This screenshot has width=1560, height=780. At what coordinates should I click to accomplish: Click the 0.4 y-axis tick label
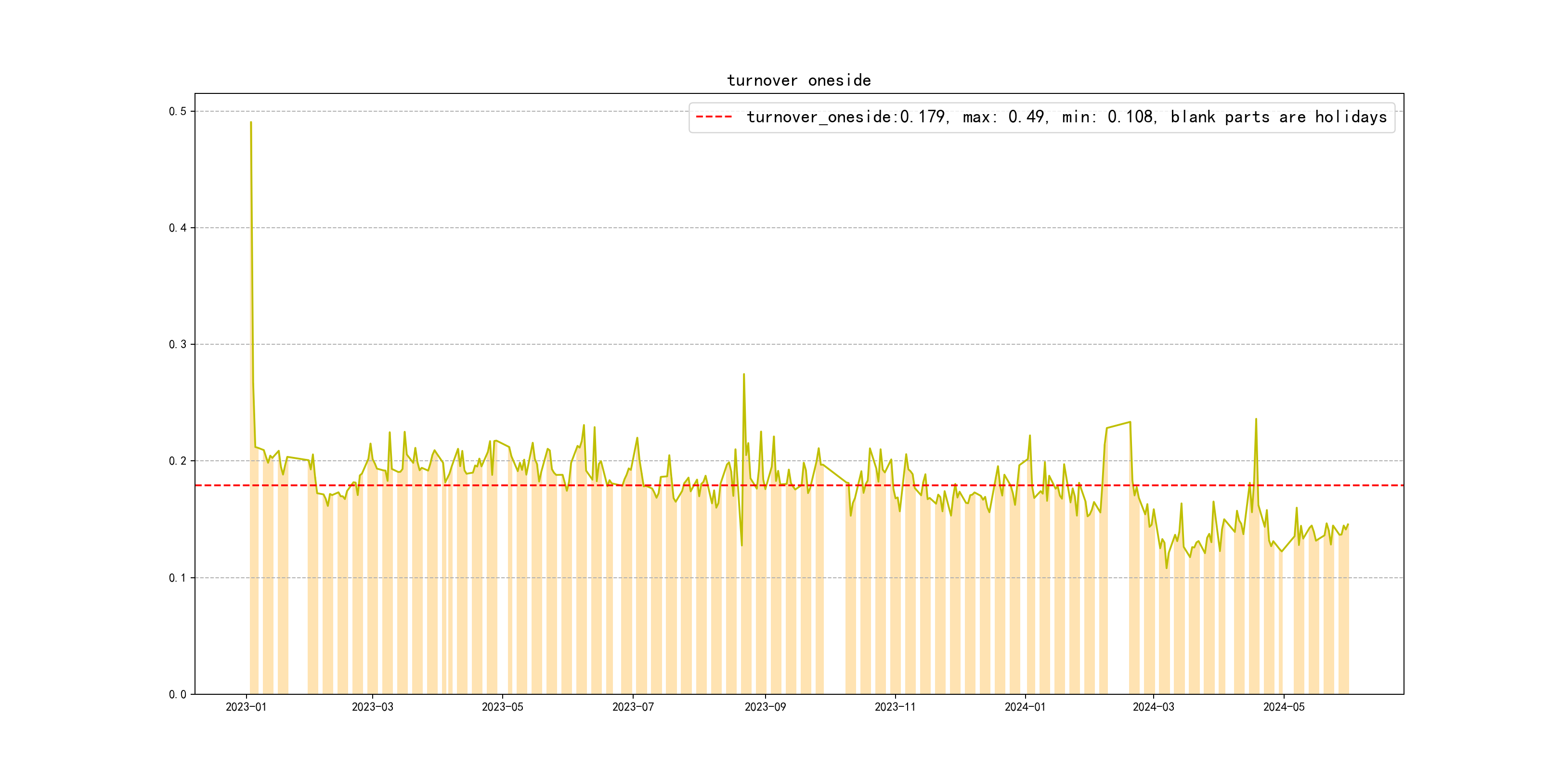click(178, 228)
